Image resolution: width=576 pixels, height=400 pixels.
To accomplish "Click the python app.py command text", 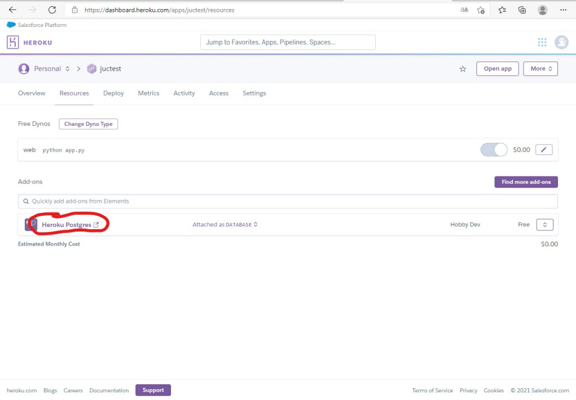I will (x=64, y=150).
